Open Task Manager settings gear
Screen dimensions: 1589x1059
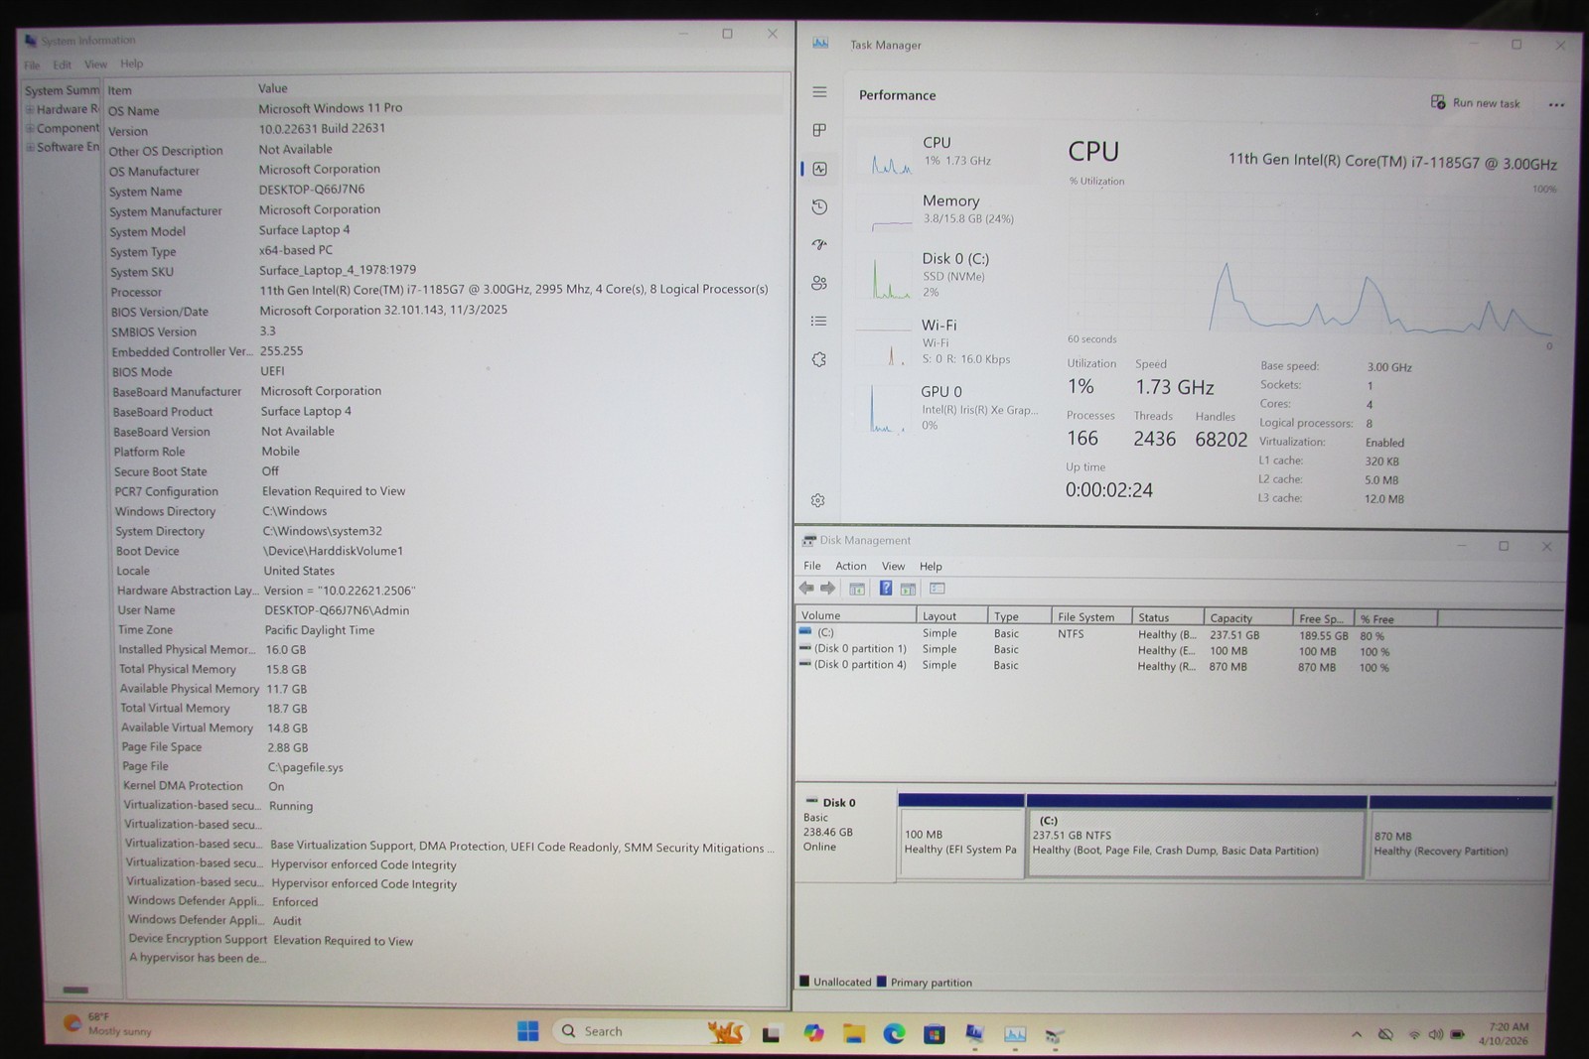click(x=818, y=500)
